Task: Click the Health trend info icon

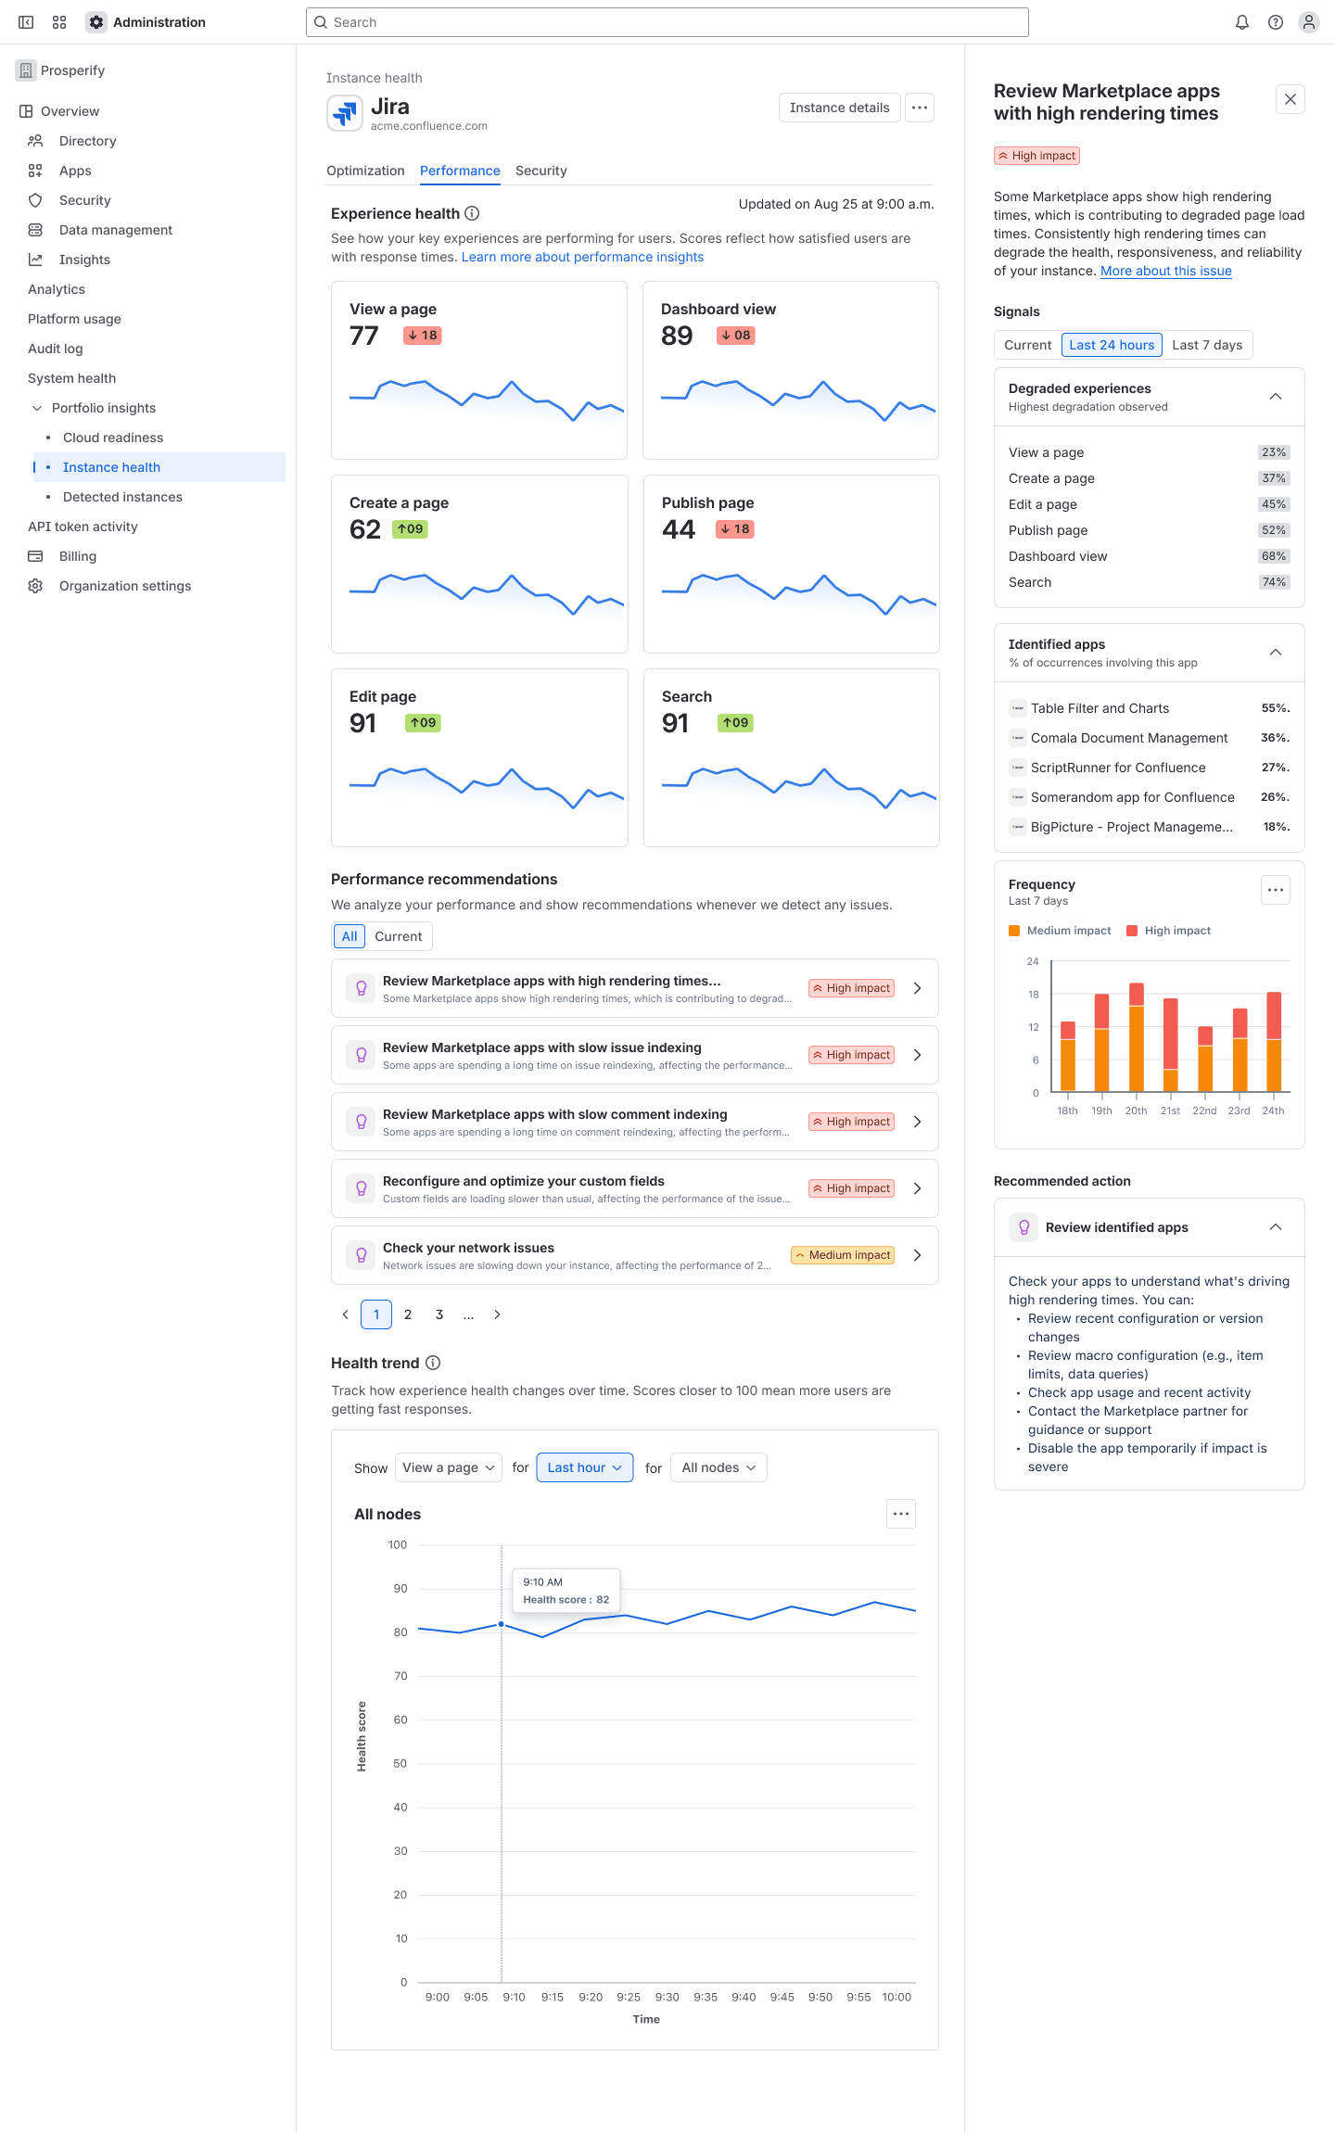Action: point(433,1363)
